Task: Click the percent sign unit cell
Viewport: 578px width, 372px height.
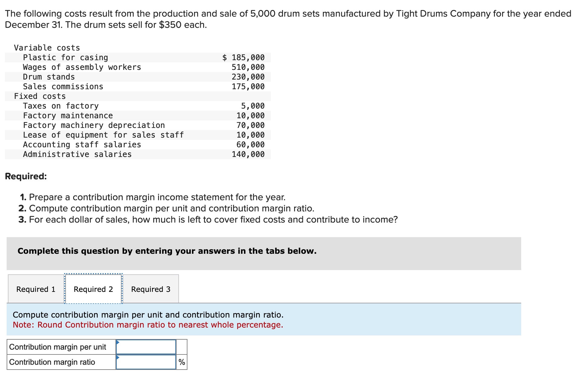Action: 182,362
